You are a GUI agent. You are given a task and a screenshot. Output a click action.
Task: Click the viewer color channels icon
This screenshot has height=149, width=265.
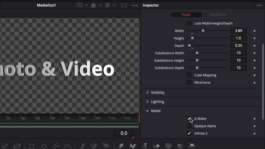pos(94,5)
